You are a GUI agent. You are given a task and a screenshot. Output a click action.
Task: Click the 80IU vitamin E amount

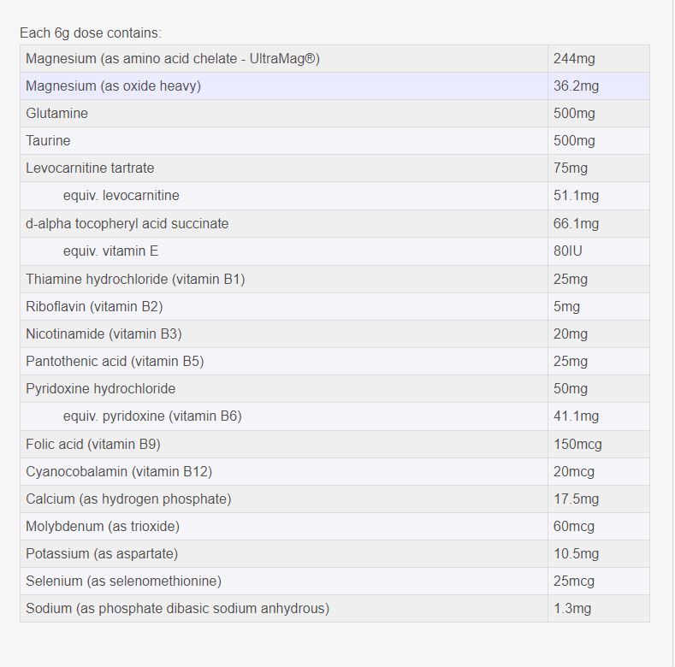point(568,251)
